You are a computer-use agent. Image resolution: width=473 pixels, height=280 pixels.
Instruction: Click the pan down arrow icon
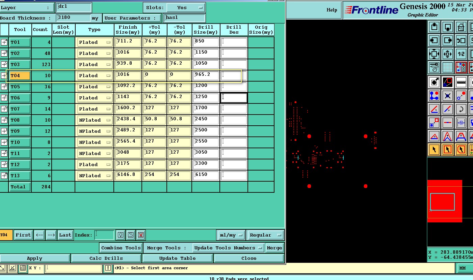coord(448,27)
